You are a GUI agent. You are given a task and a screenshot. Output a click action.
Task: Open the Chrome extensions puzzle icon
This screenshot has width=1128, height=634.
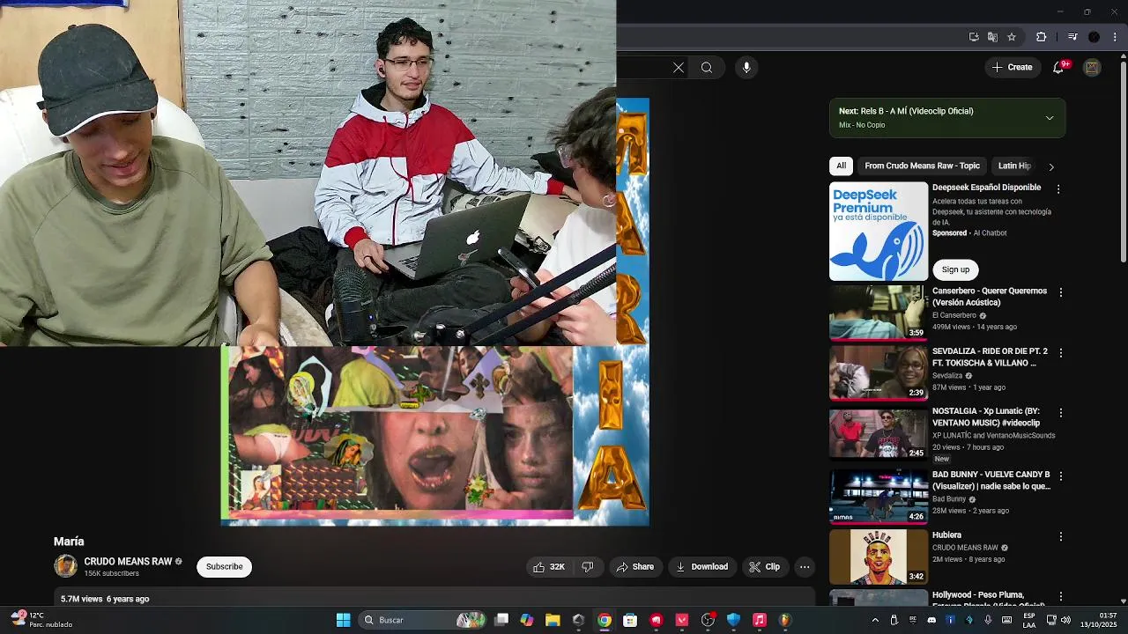pyautogui.click(x=1041, y=37)
